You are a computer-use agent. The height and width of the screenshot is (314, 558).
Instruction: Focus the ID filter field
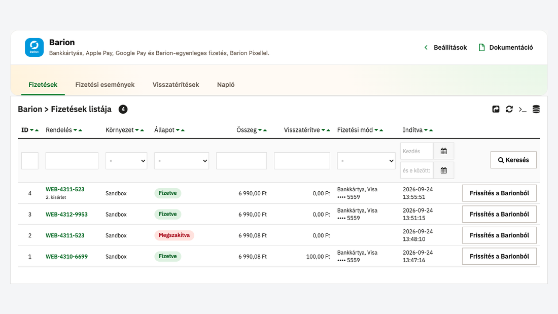(x=30, y=161)
